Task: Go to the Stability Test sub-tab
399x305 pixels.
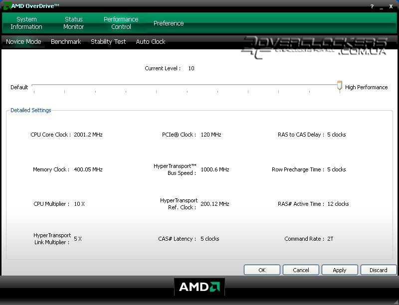Action: coord(108,42)
